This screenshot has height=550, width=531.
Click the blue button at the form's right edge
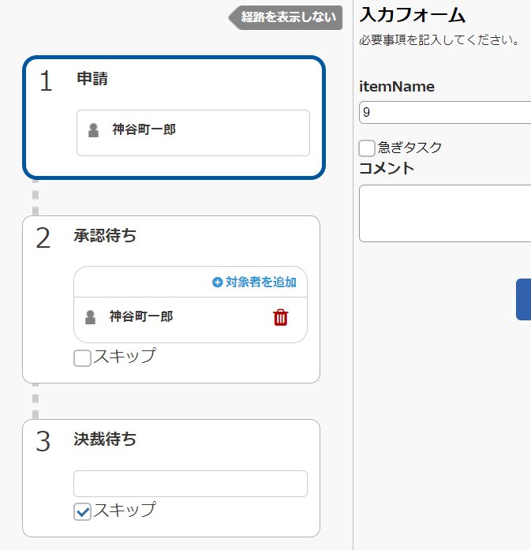(x=524, y=299)
